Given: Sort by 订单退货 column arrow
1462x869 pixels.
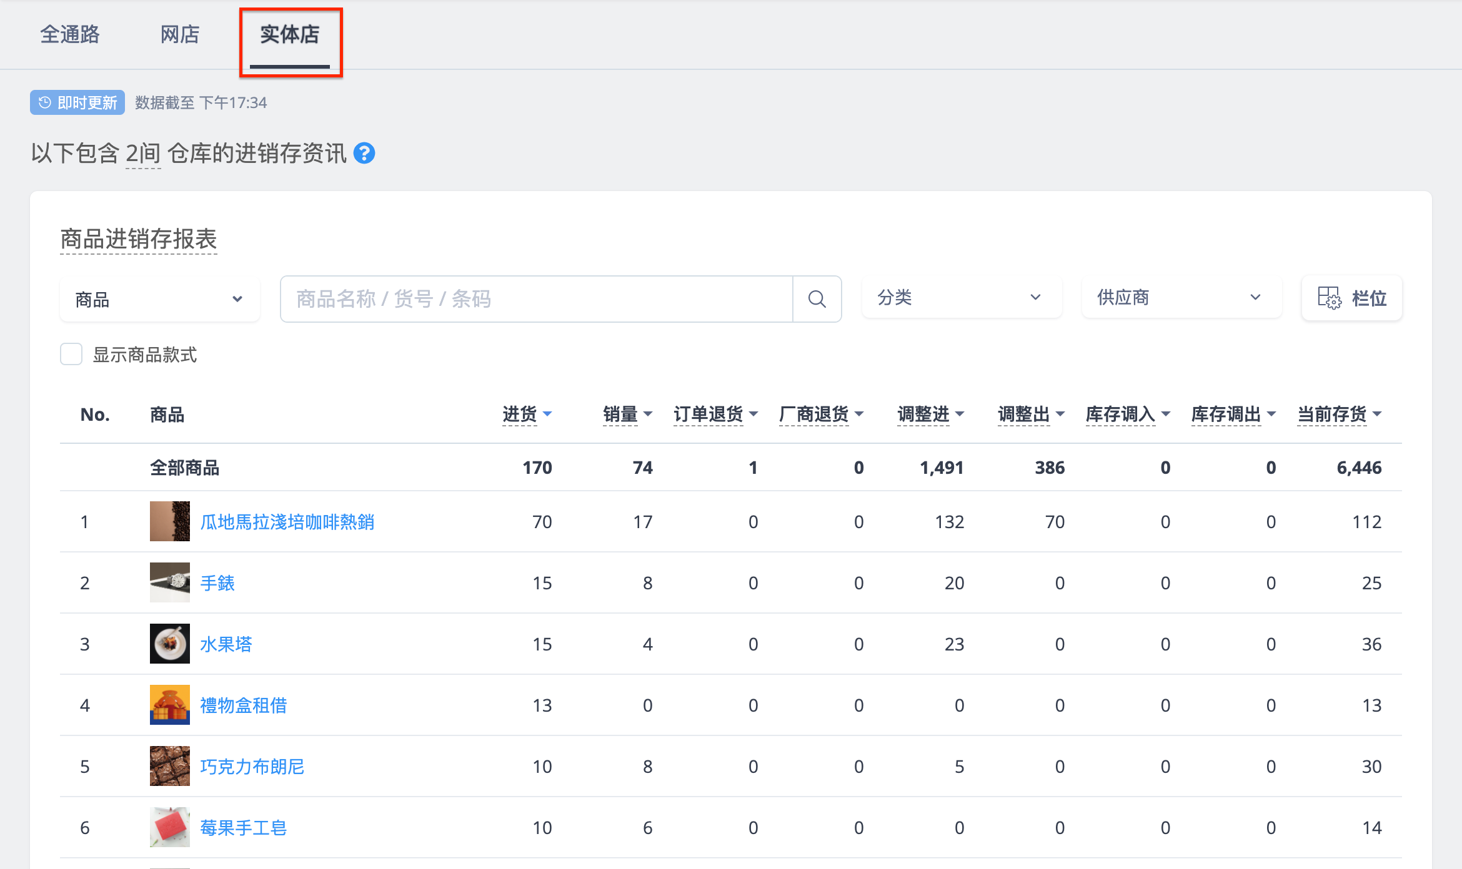Looking at the screenshot, I should [x=753, y=414].
